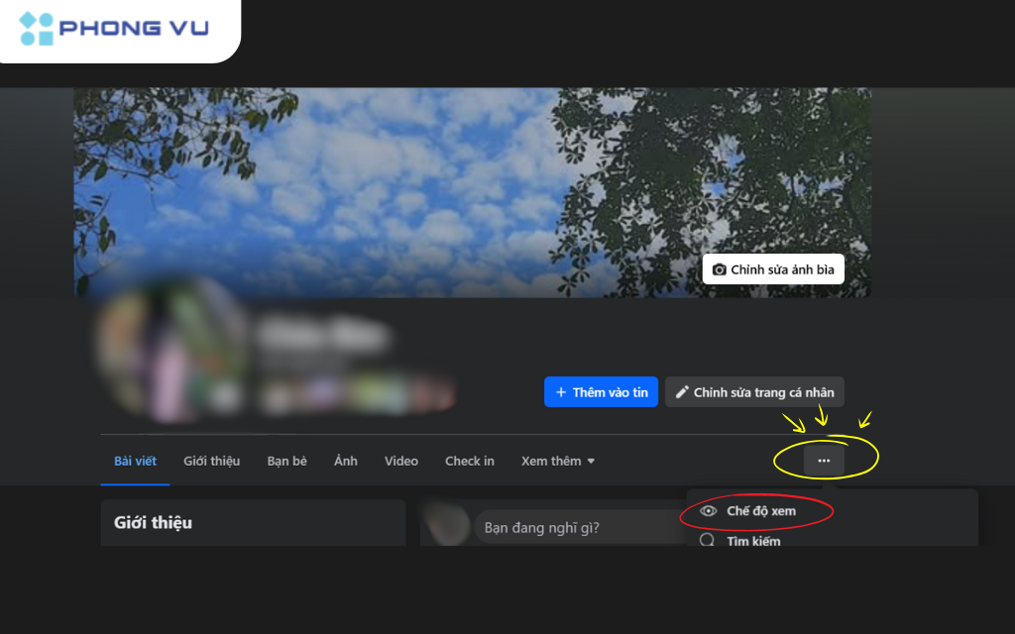Switch to the Bài viết tab
This screenshot has width=1015, height=634.
(x=135, y=461)
